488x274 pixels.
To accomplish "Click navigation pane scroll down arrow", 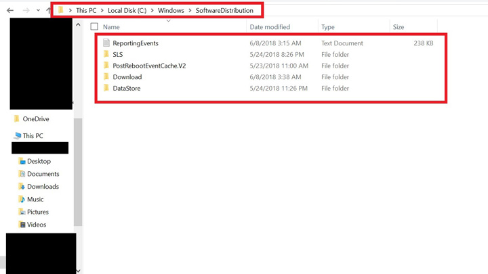I will (78, 271).
